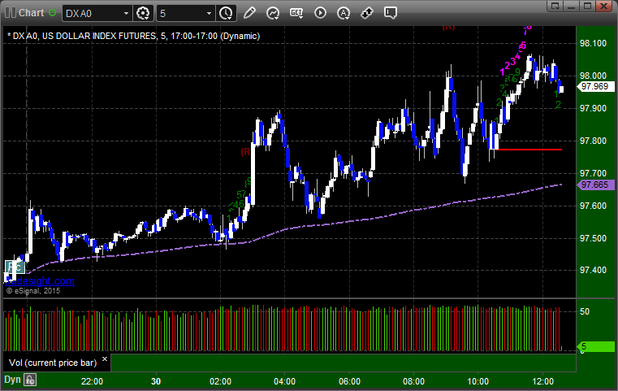
Task: Open the time template clock menu
Action: click(x=227, y=14)
